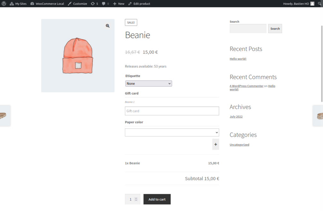Click the Add to cart button
Image resolution: width=323 pixels, height=211 pixels.
click(157, 199)
